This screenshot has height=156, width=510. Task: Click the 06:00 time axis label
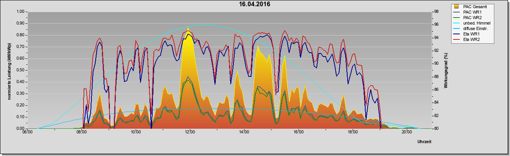[x=27, y=132]
